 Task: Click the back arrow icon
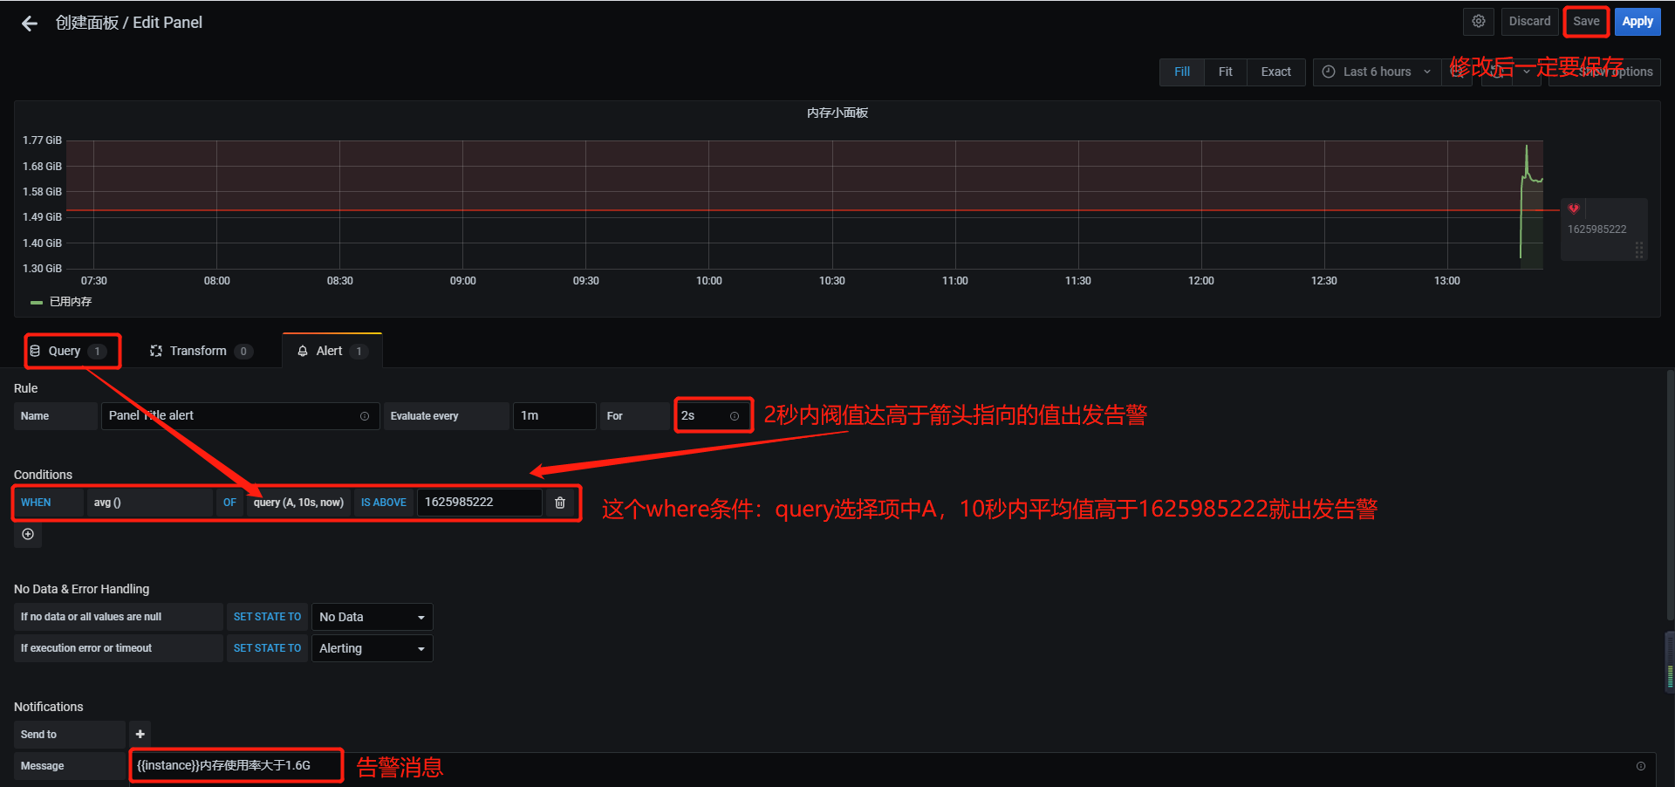click(x=30, y=24)
